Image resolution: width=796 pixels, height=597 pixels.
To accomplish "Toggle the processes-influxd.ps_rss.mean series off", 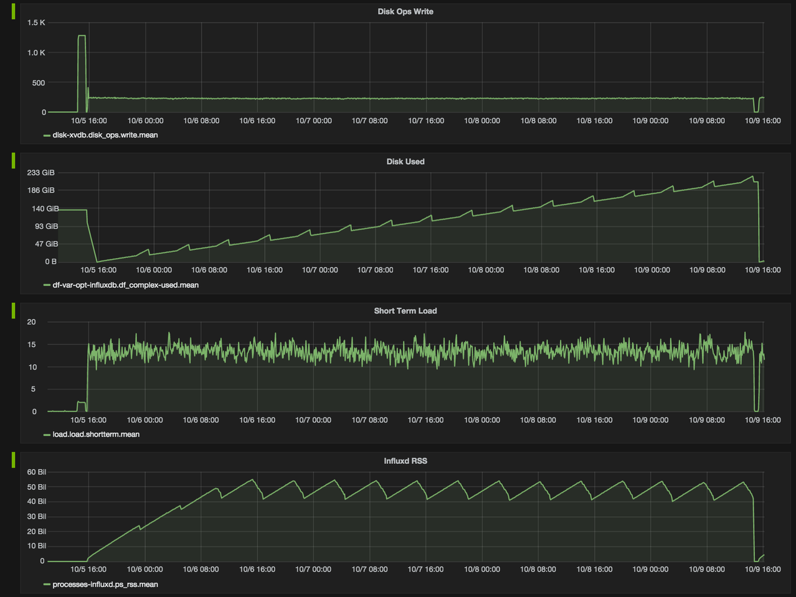I will [105, 585].
